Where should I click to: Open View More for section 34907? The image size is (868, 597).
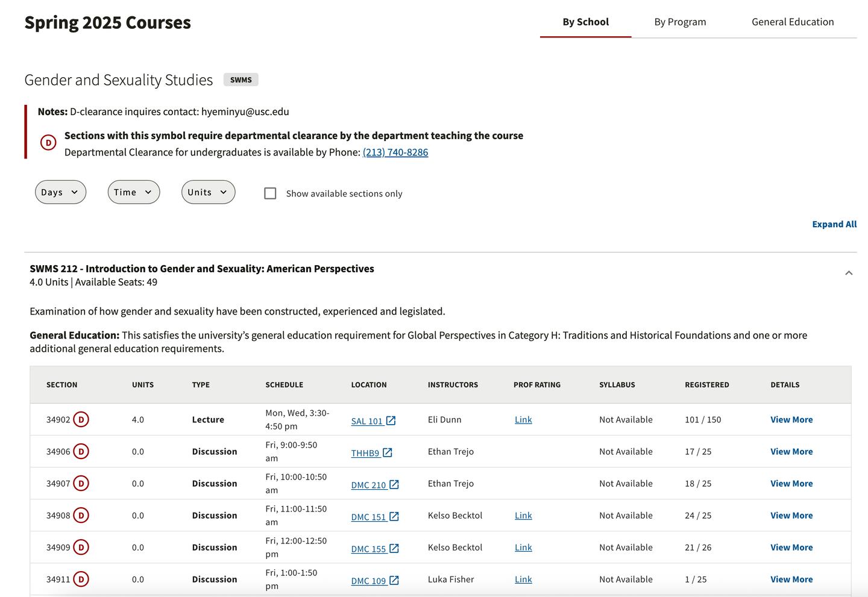point(791,483)
